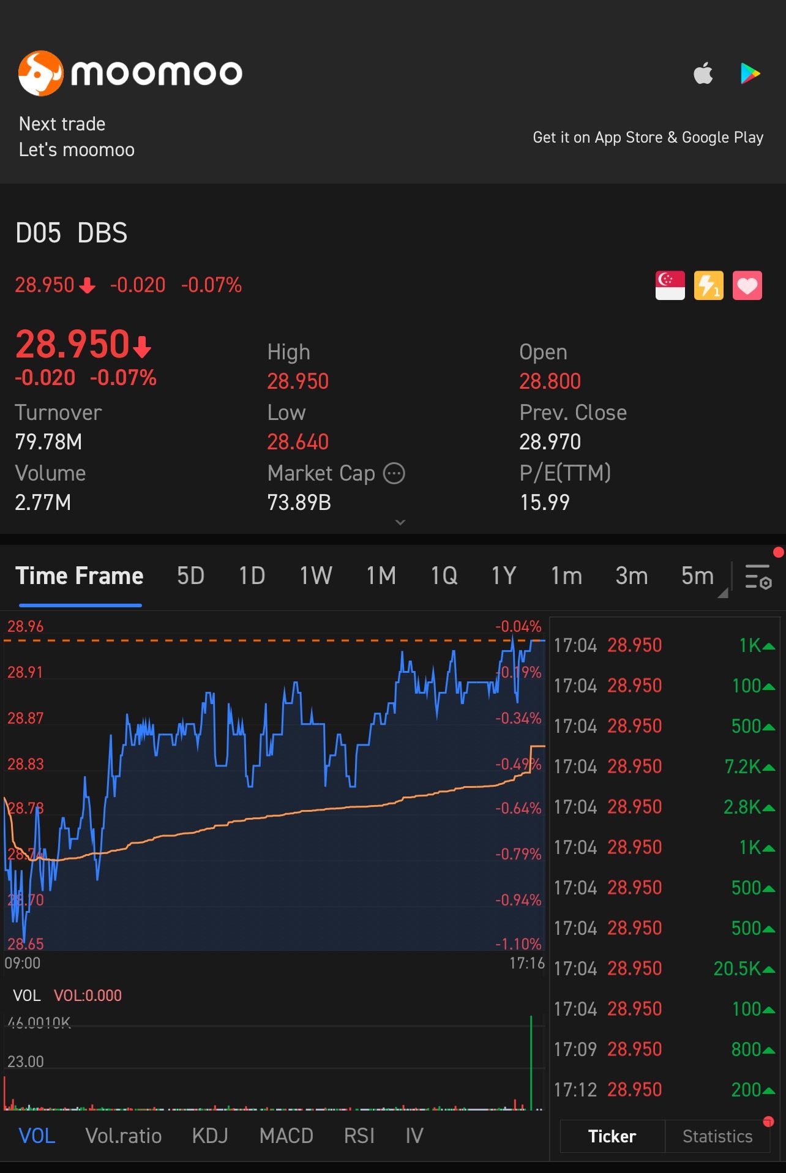Switch chart to 1D
Viewport: 786px width, 1173px height.
pos(252,576)
